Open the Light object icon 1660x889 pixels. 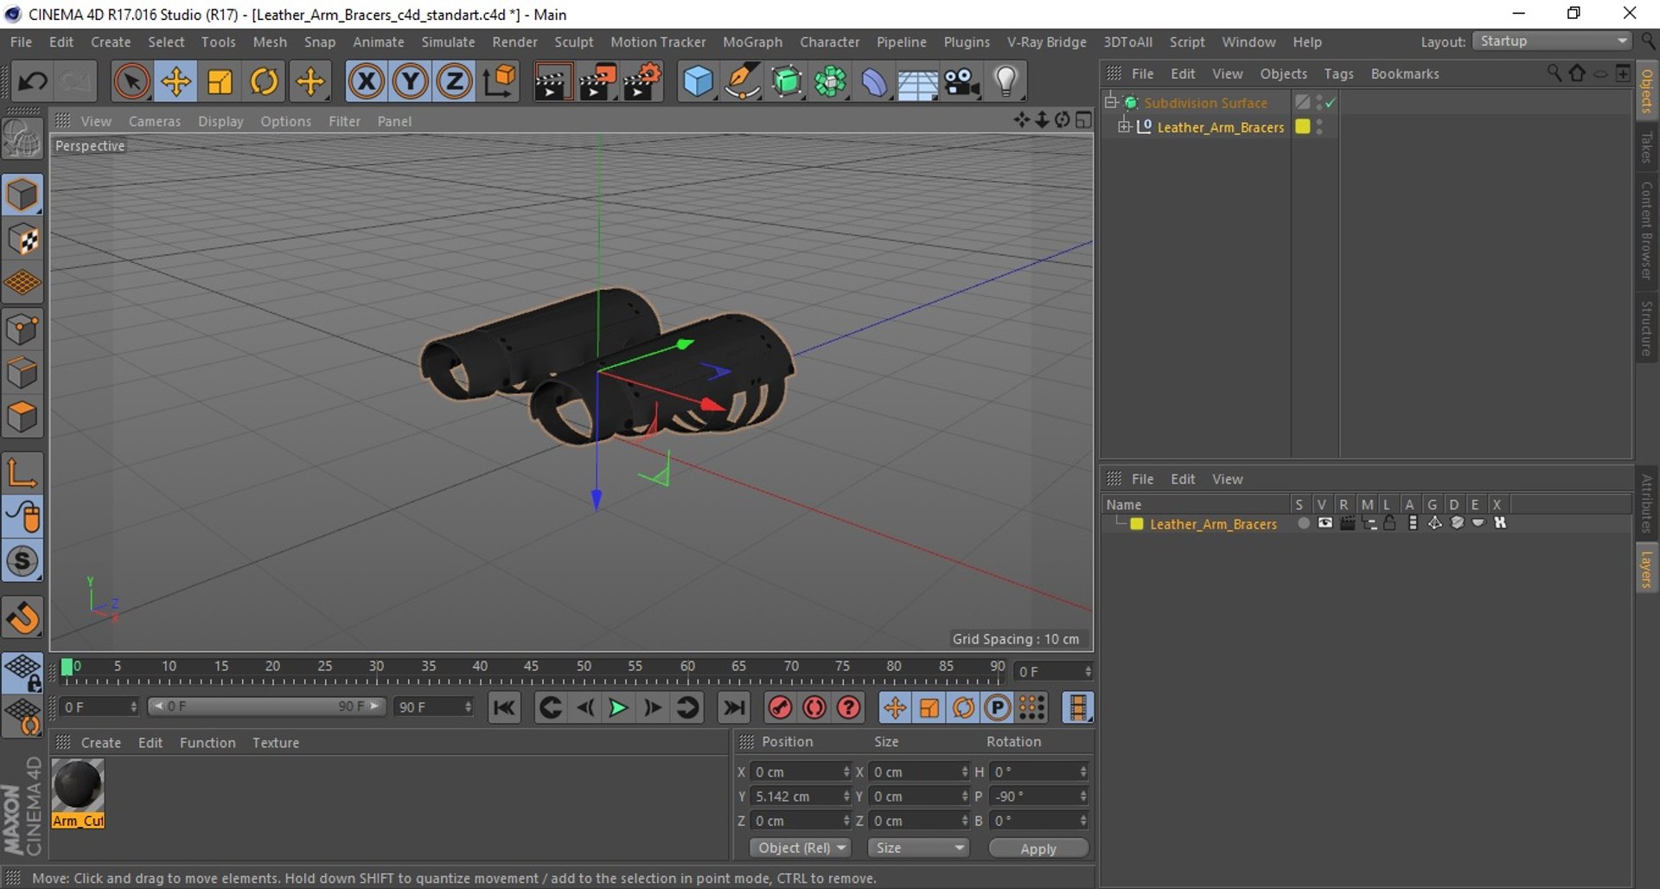click(x=1006, y=82)
